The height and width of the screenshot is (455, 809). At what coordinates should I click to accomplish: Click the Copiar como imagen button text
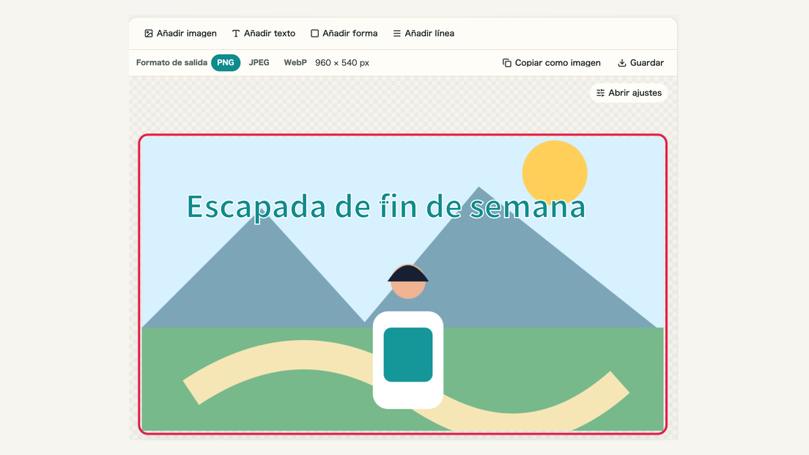point(558,63)
